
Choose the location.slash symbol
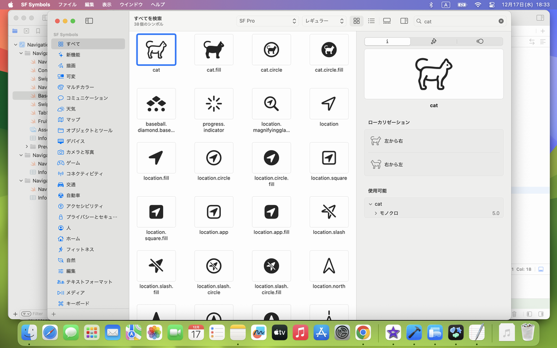pyautogui.click(x=329, y=212)
